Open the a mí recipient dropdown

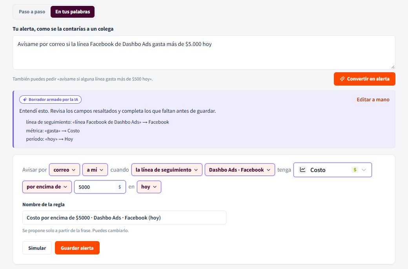tap(95, 170)
